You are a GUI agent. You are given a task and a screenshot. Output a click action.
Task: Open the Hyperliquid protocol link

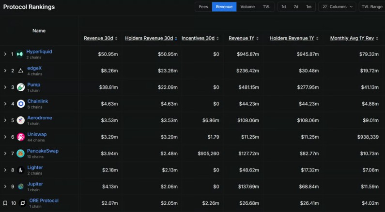[39, 52]
